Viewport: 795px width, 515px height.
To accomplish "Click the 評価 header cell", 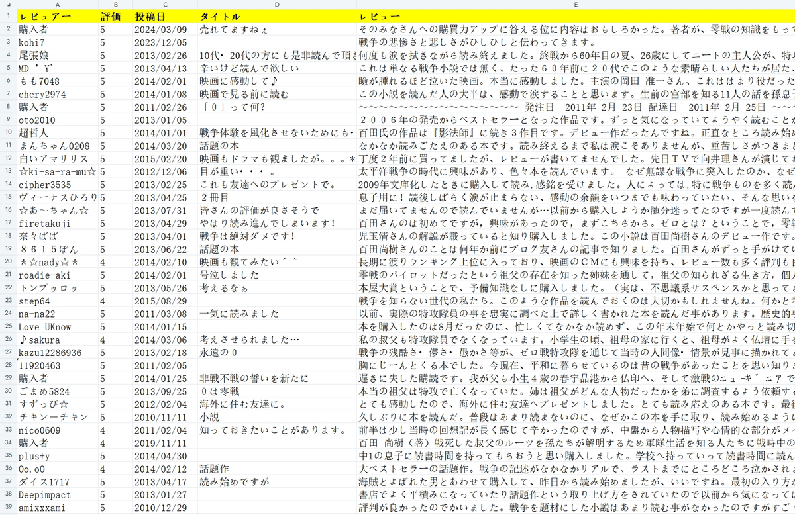I will [x=115, y=16].
